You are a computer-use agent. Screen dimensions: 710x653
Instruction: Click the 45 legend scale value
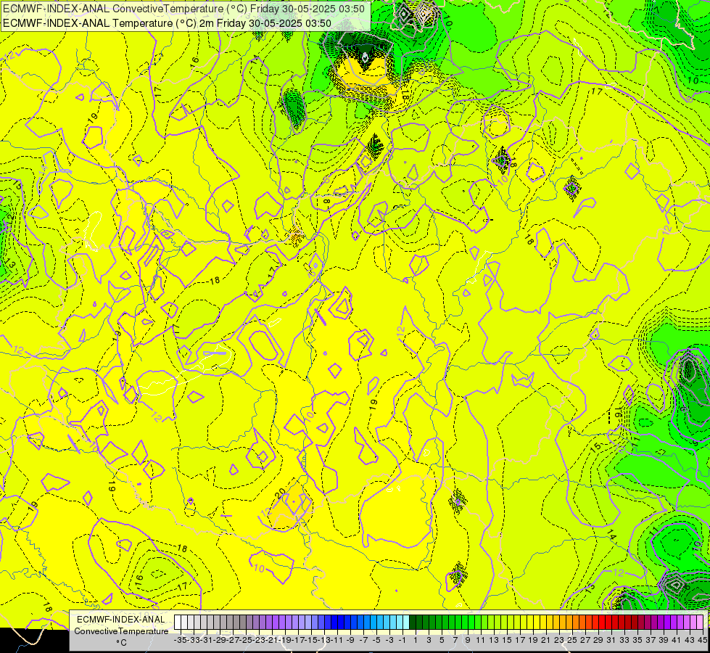coord(702,640)
